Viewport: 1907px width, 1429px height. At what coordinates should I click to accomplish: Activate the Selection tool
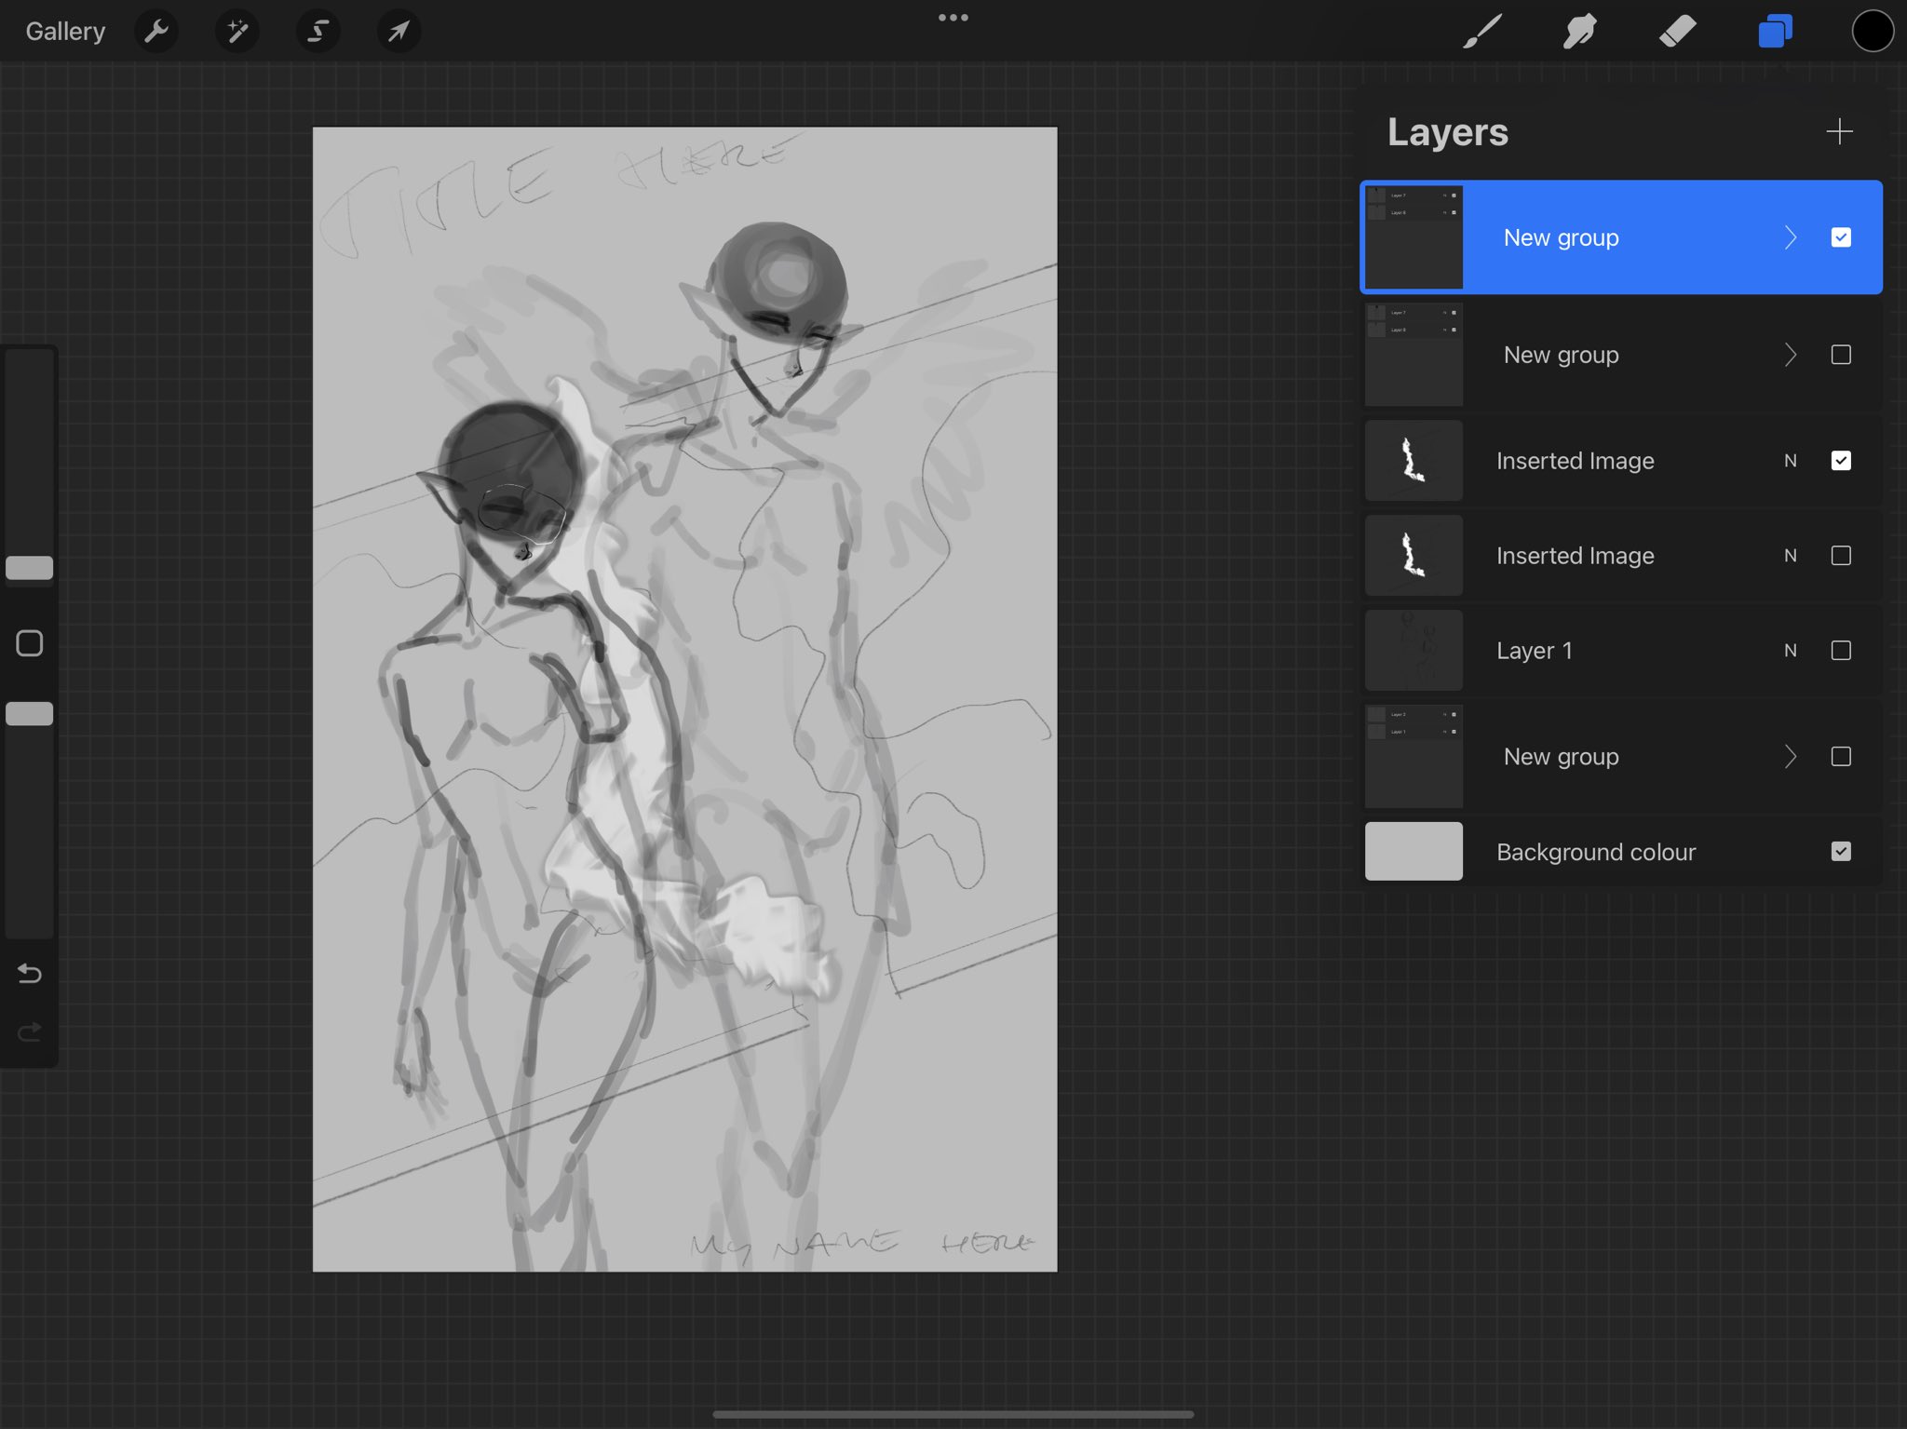(318, 32)
